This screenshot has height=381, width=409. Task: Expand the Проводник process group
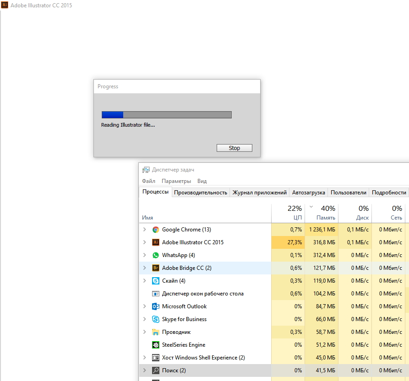(x=145, y=332)
